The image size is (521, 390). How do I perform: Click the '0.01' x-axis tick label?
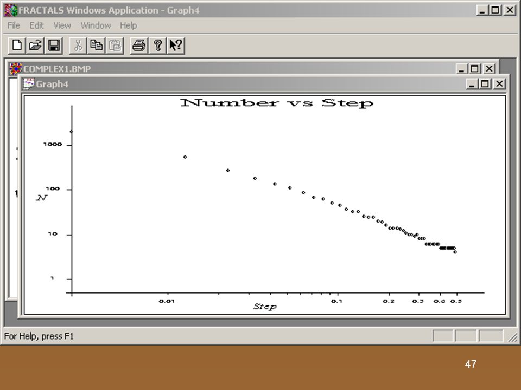[x=167, y=301]
